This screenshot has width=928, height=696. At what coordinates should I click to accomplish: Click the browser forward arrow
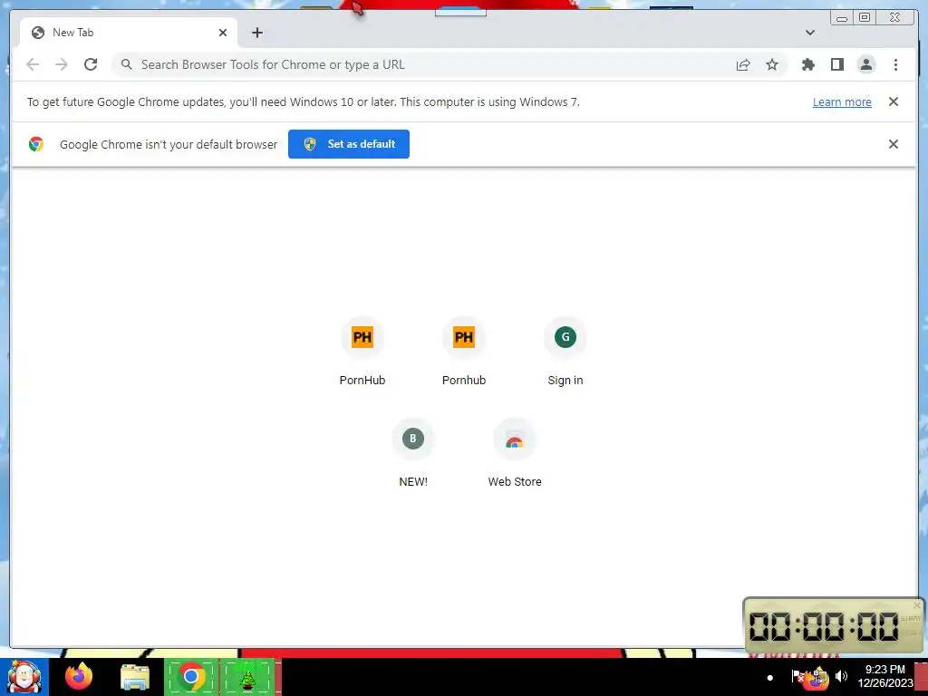(x=62, y=64)
